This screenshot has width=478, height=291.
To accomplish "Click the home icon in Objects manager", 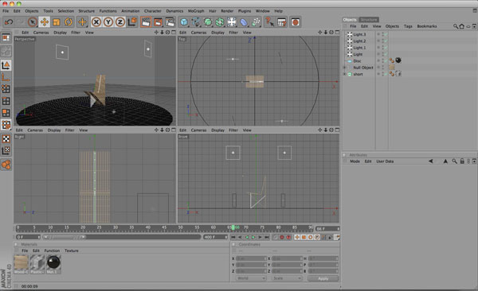I will click(461, 26).
